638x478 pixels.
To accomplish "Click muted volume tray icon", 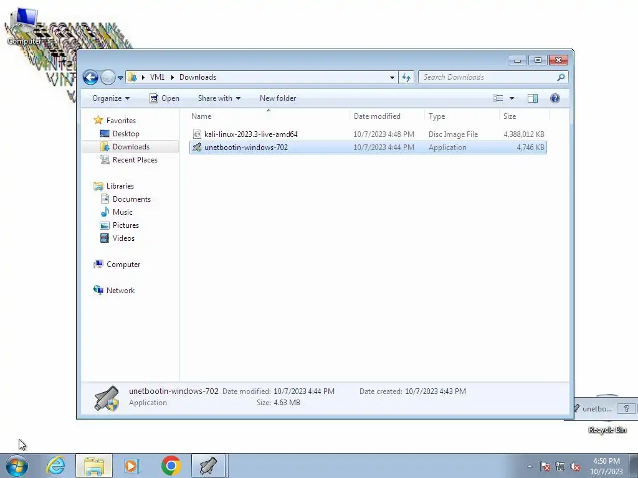I will point(575,466).
